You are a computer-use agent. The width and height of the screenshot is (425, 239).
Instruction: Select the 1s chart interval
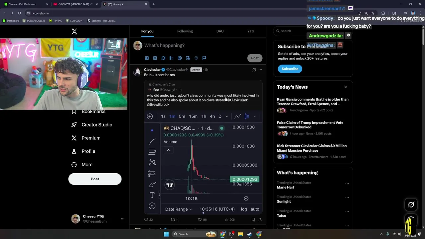(x=163, y=116)
